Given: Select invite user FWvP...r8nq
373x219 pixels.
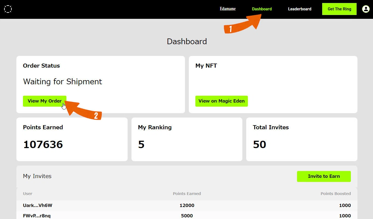Looking at the screenshot, I should click(37, 216).
